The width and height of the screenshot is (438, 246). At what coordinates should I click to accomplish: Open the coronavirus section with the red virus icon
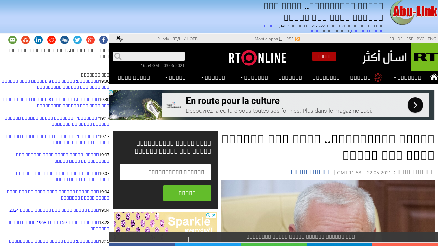(378, 78)
